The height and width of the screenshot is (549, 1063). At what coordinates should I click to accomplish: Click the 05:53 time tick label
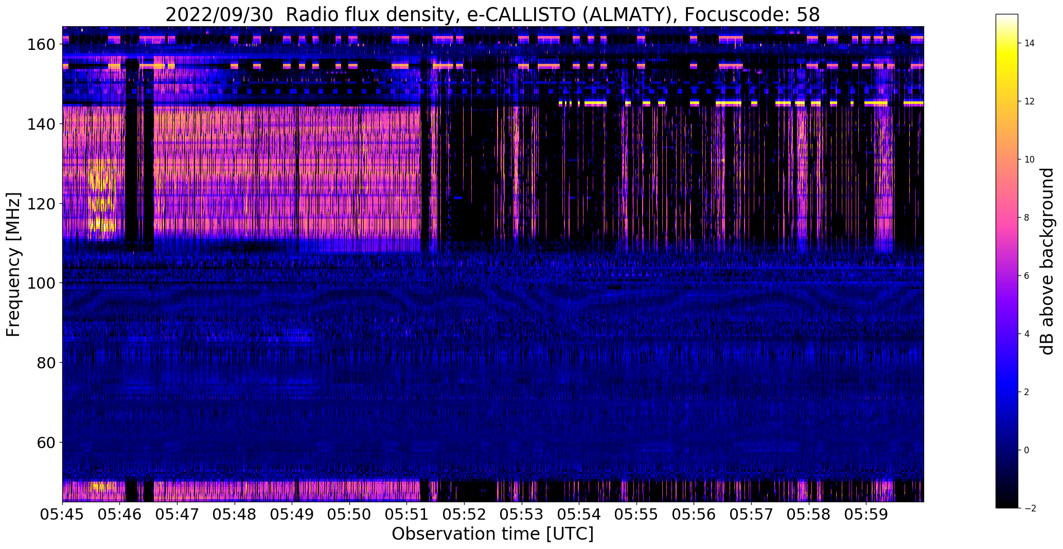(522, 515)
